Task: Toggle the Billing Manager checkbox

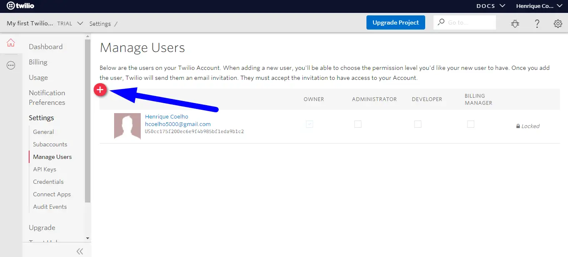Action: pos(471,124)
